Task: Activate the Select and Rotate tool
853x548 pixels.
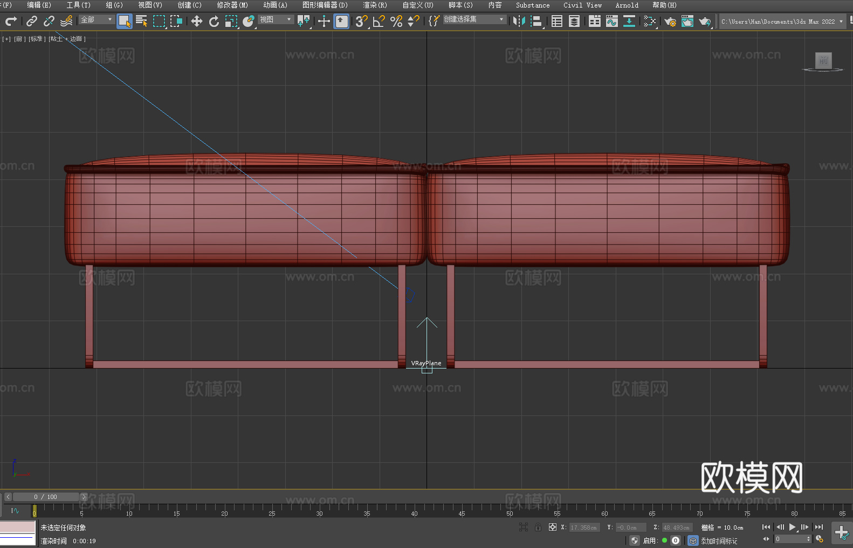Action: [x=214, y=21]
